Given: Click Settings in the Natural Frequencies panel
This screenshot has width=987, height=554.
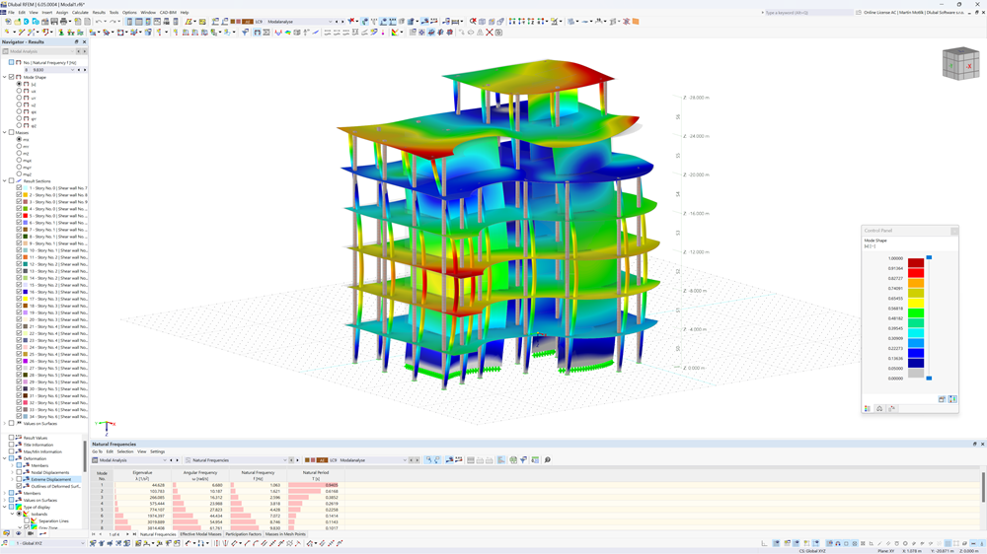Looking at the screenshot, I should coord(157,451).
